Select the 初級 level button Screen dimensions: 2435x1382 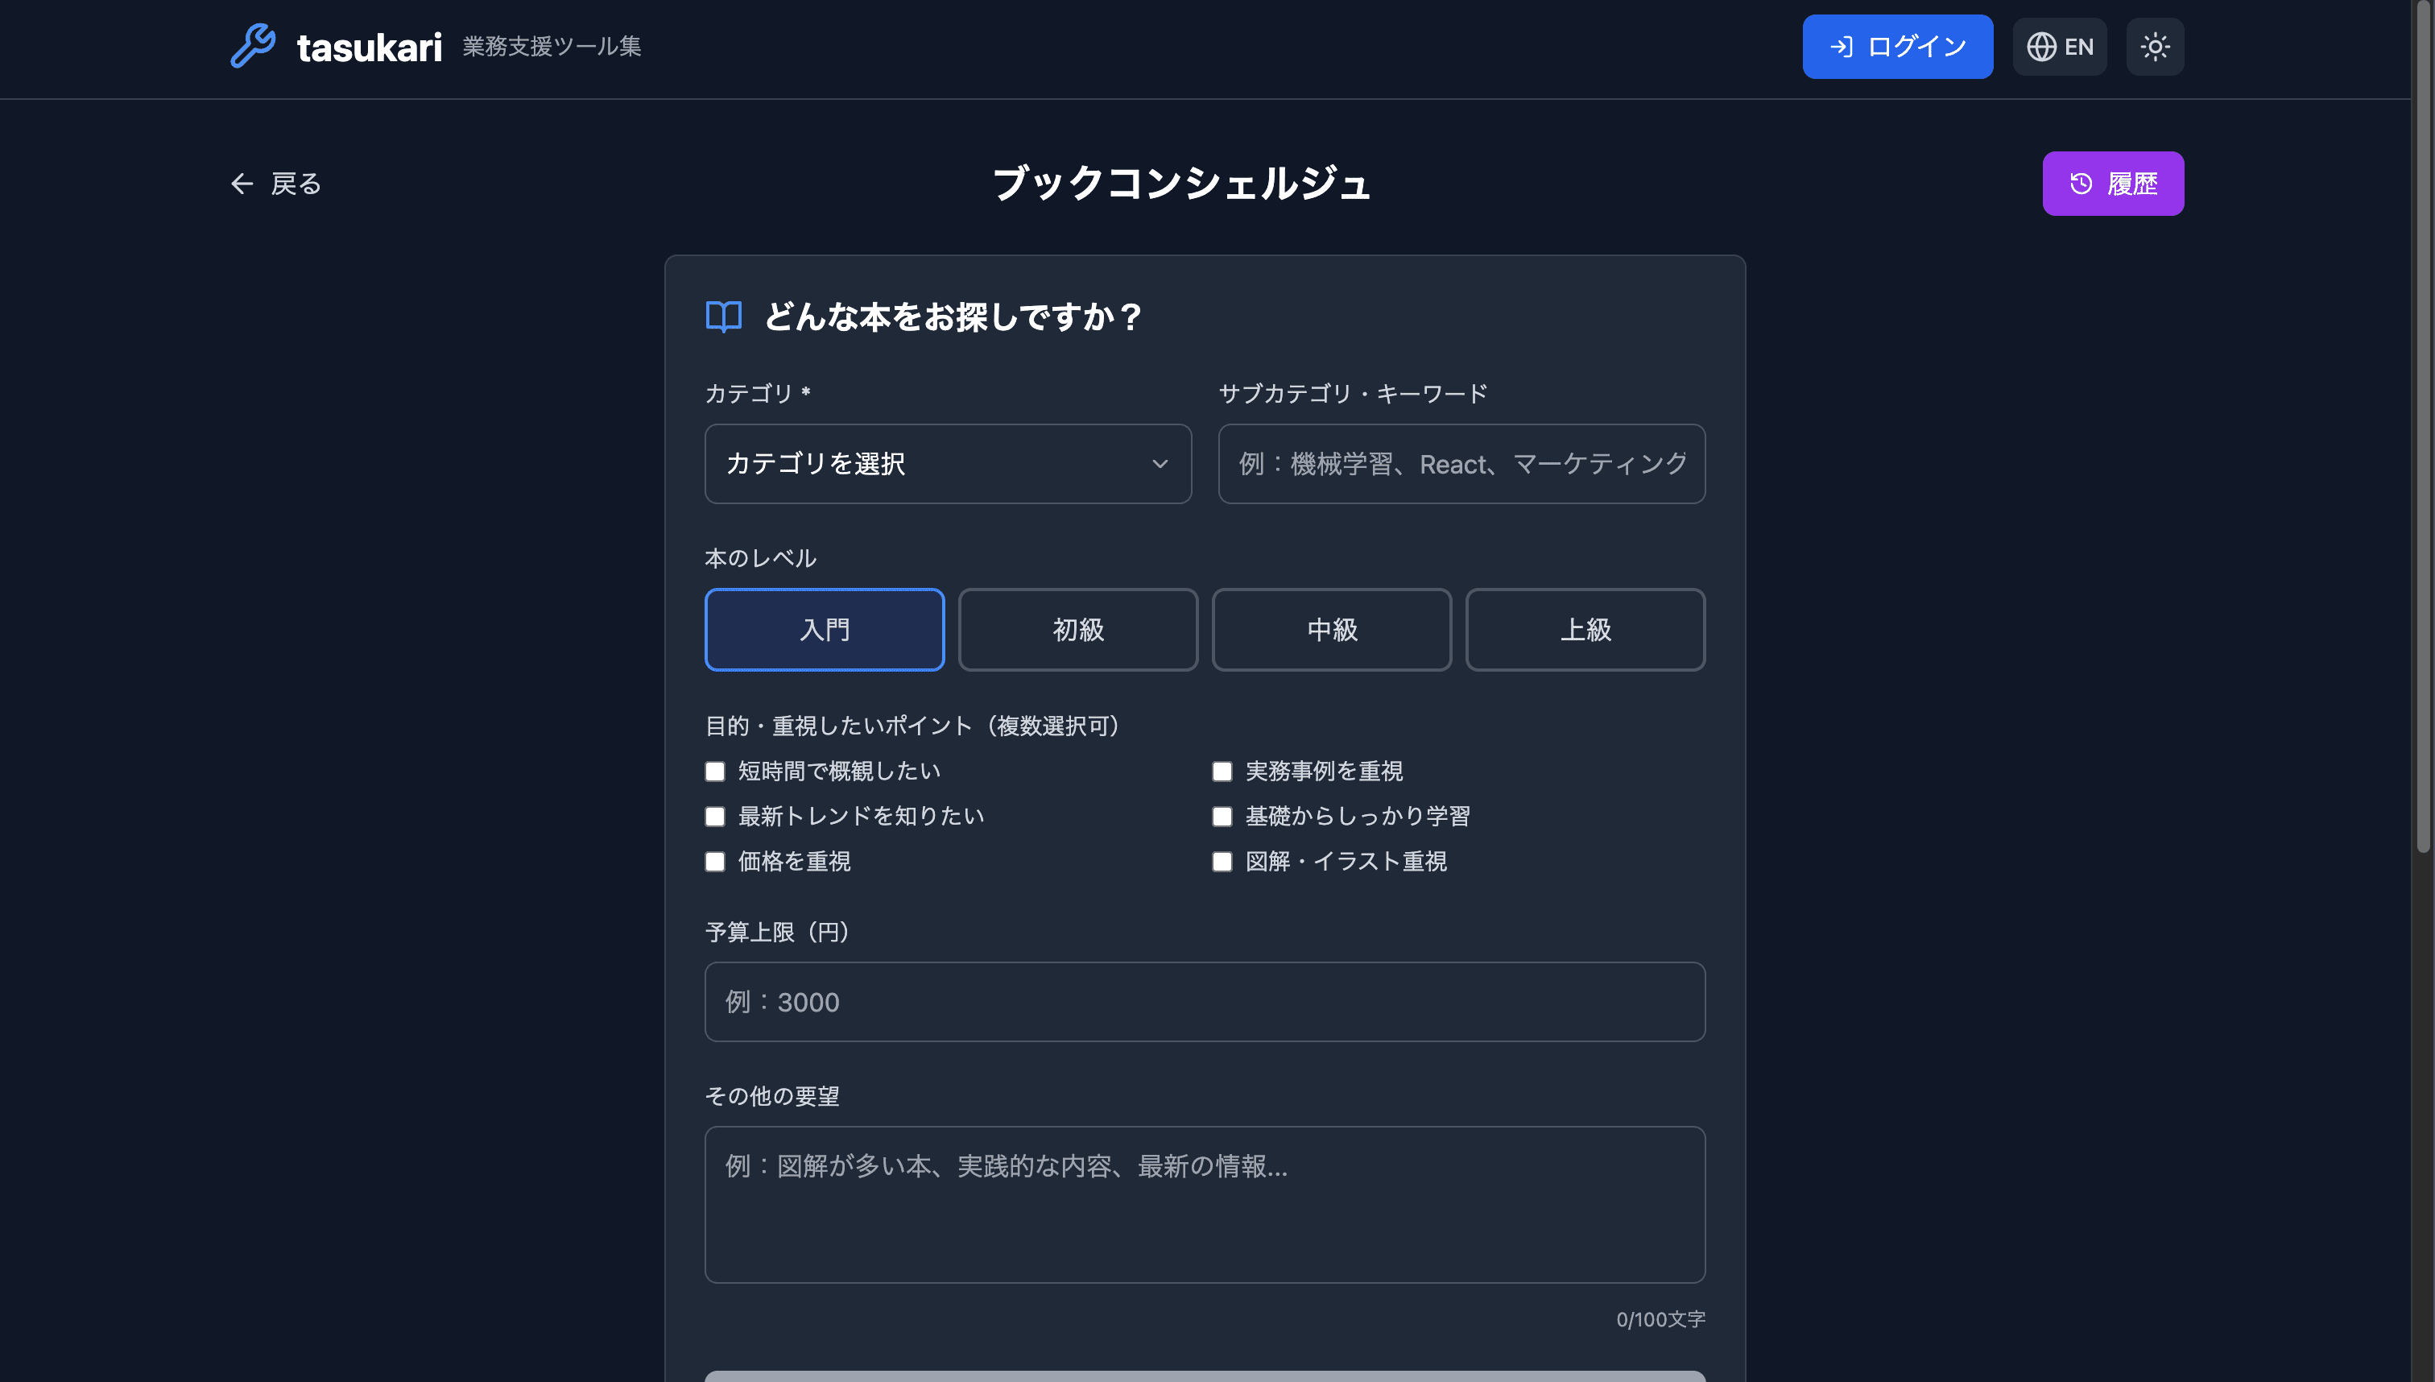pyautogui.click(x=1078, y=629)
